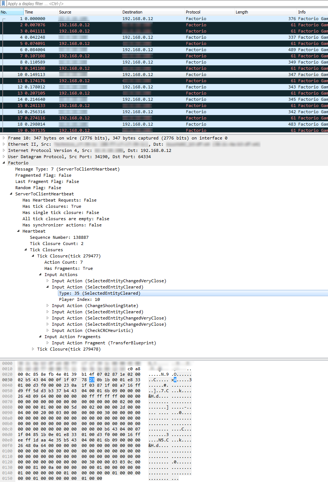Select Sequence Number: 138887 field
The image size is (328, 482).
click(x=59, y=237)
